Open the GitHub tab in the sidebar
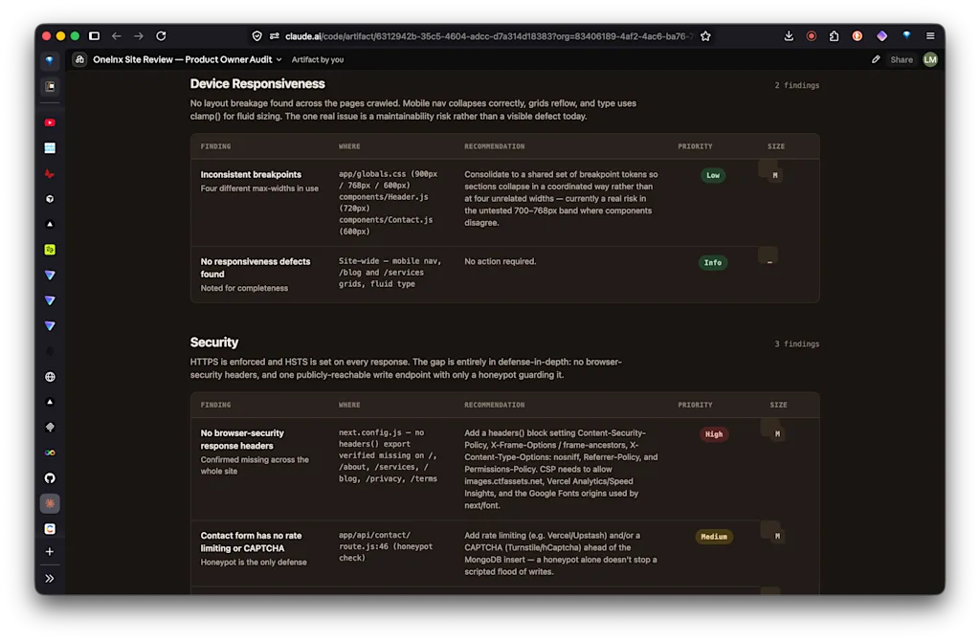Screen dimensions: 980x641 pyautogui.click(x=50, y=478)
